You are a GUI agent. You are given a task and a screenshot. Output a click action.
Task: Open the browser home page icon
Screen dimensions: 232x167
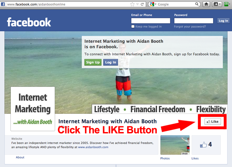(x=206, y=4)
